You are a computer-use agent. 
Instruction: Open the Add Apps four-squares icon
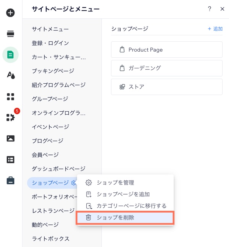click(x=10, y=97)
